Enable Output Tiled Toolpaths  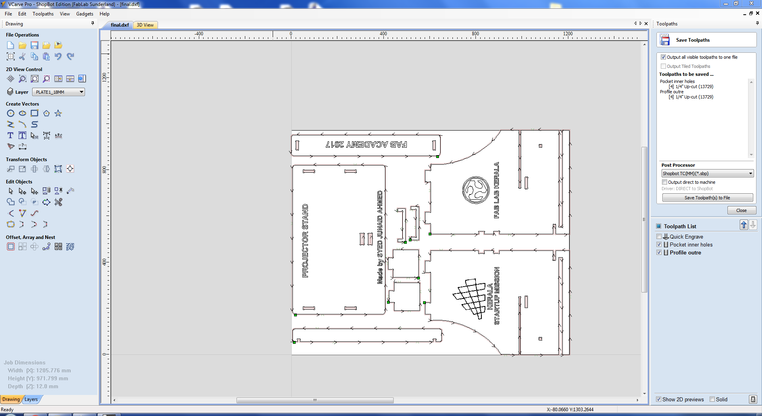click(x=664, y=66)
